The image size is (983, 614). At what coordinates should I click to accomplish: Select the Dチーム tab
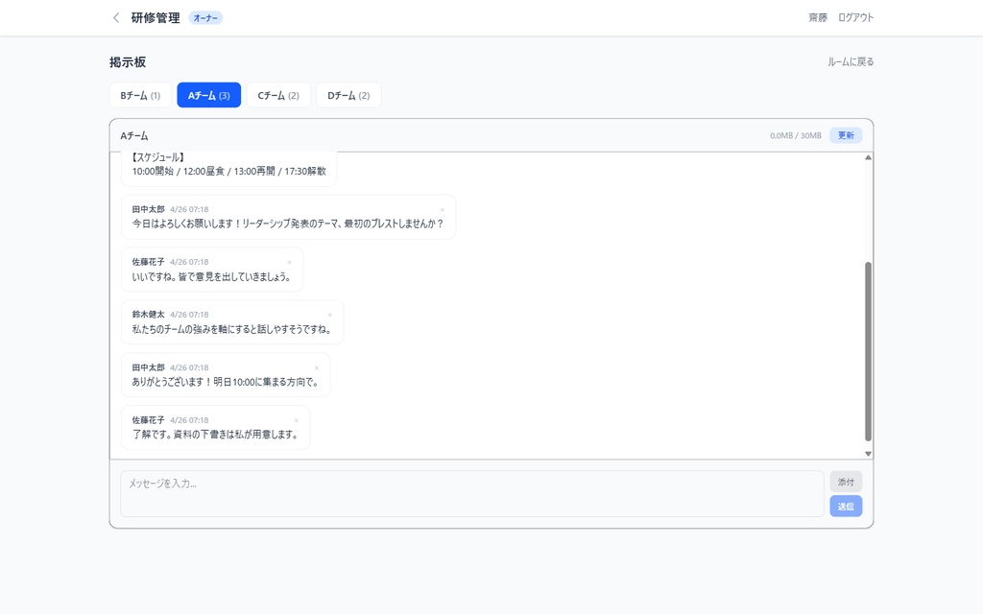[348, 95]
